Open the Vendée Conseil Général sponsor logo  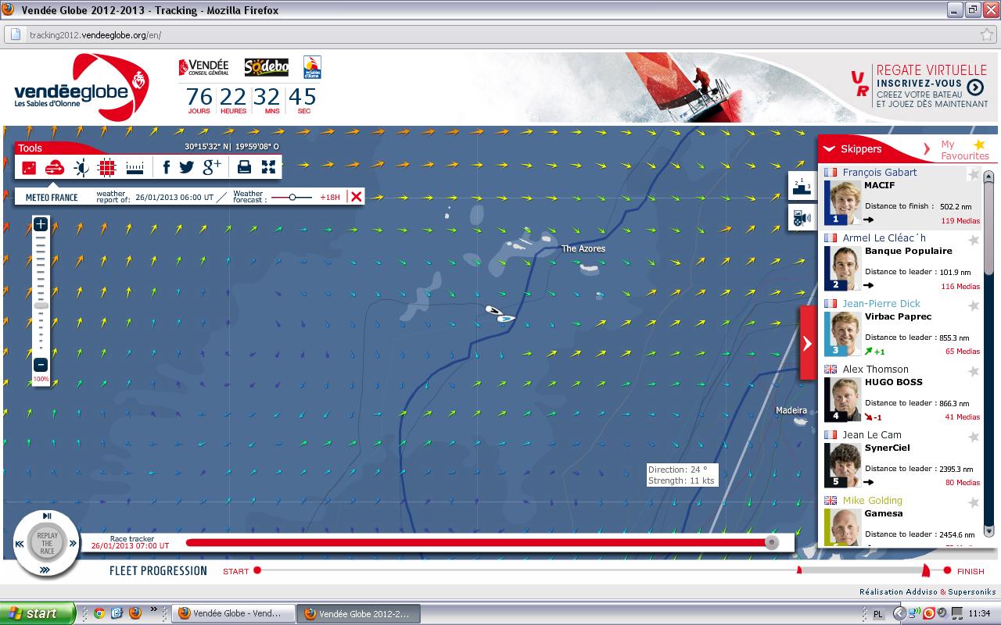tap(204, 68)
